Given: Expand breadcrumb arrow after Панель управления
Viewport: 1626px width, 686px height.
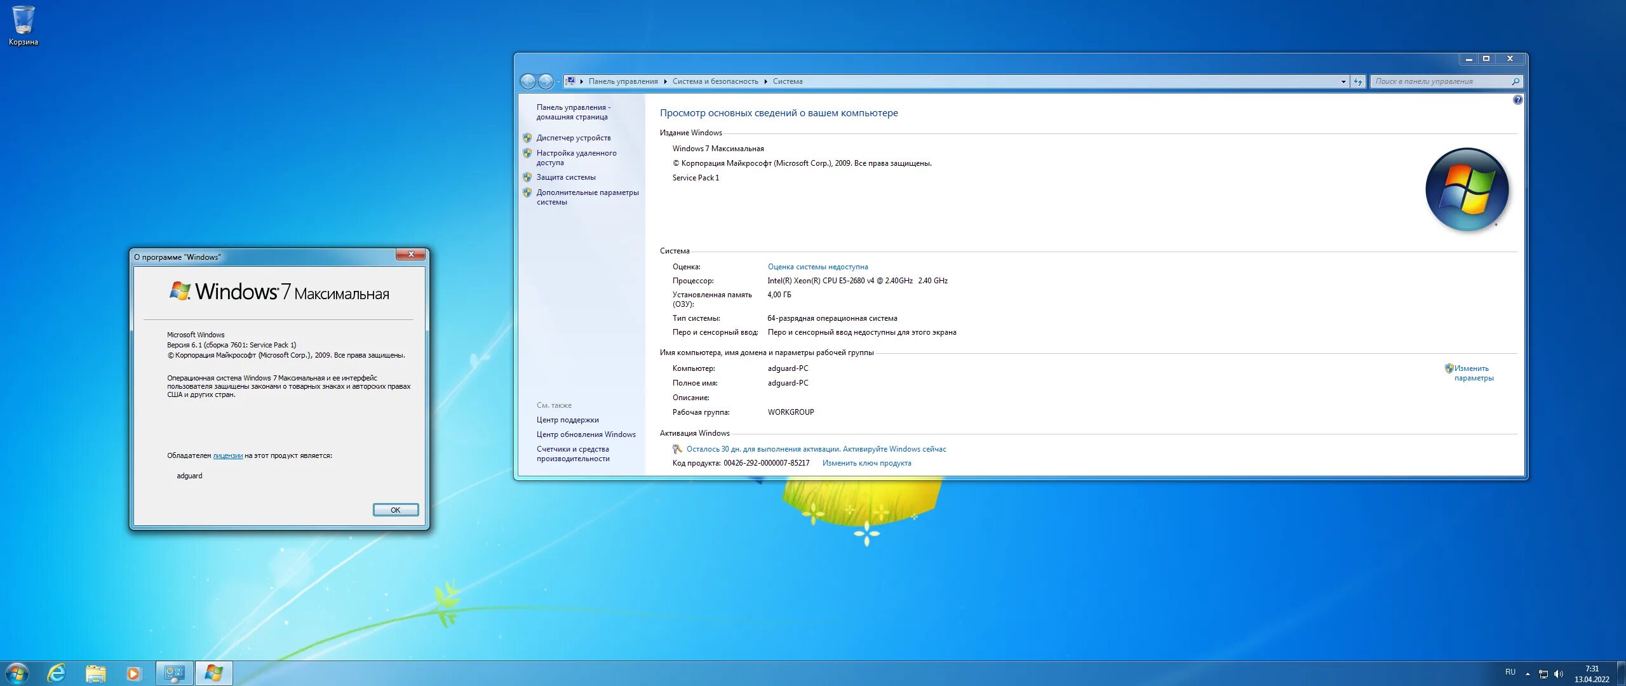Looking at the screenshot, I should [665, 81].
